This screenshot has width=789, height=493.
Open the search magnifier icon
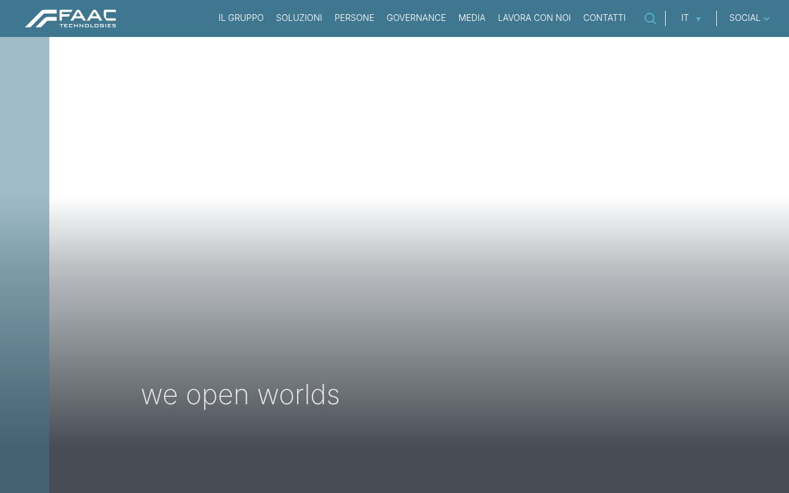(x=650, y=18)
